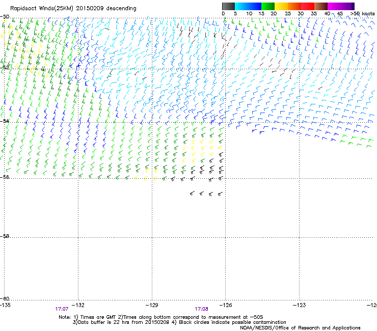Viewport: 377px width, 331px height.
Task: Click the -56 latitude axis label
Action: 5,177
